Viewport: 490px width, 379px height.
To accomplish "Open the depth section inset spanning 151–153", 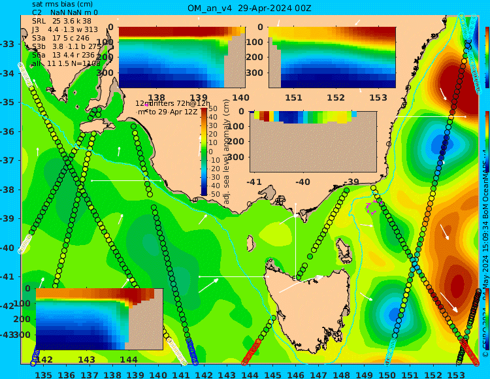I will coord(332,58).
